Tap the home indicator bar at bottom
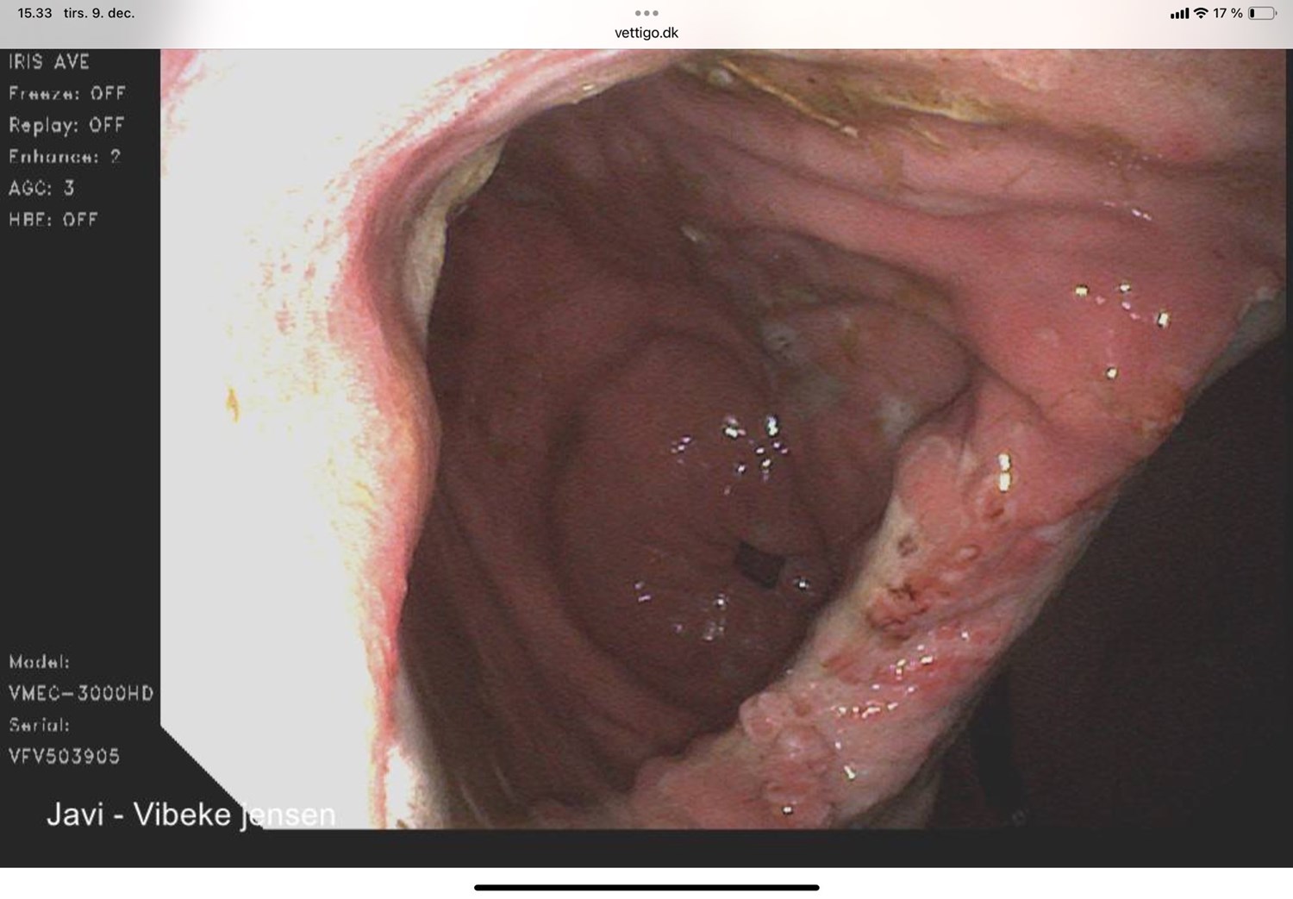Screen dimensions: 1293x899 click(x=646, y=887)
